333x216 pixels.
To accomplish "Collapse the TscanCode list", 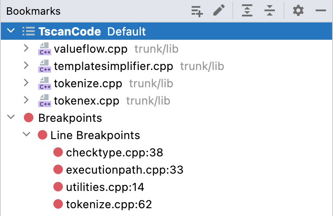I will (x=11, y=32).
